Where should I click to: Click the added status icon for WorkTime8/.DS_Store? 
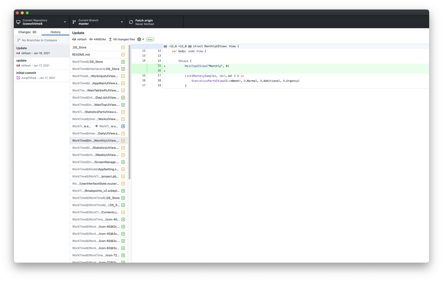[x=123, y=62]
